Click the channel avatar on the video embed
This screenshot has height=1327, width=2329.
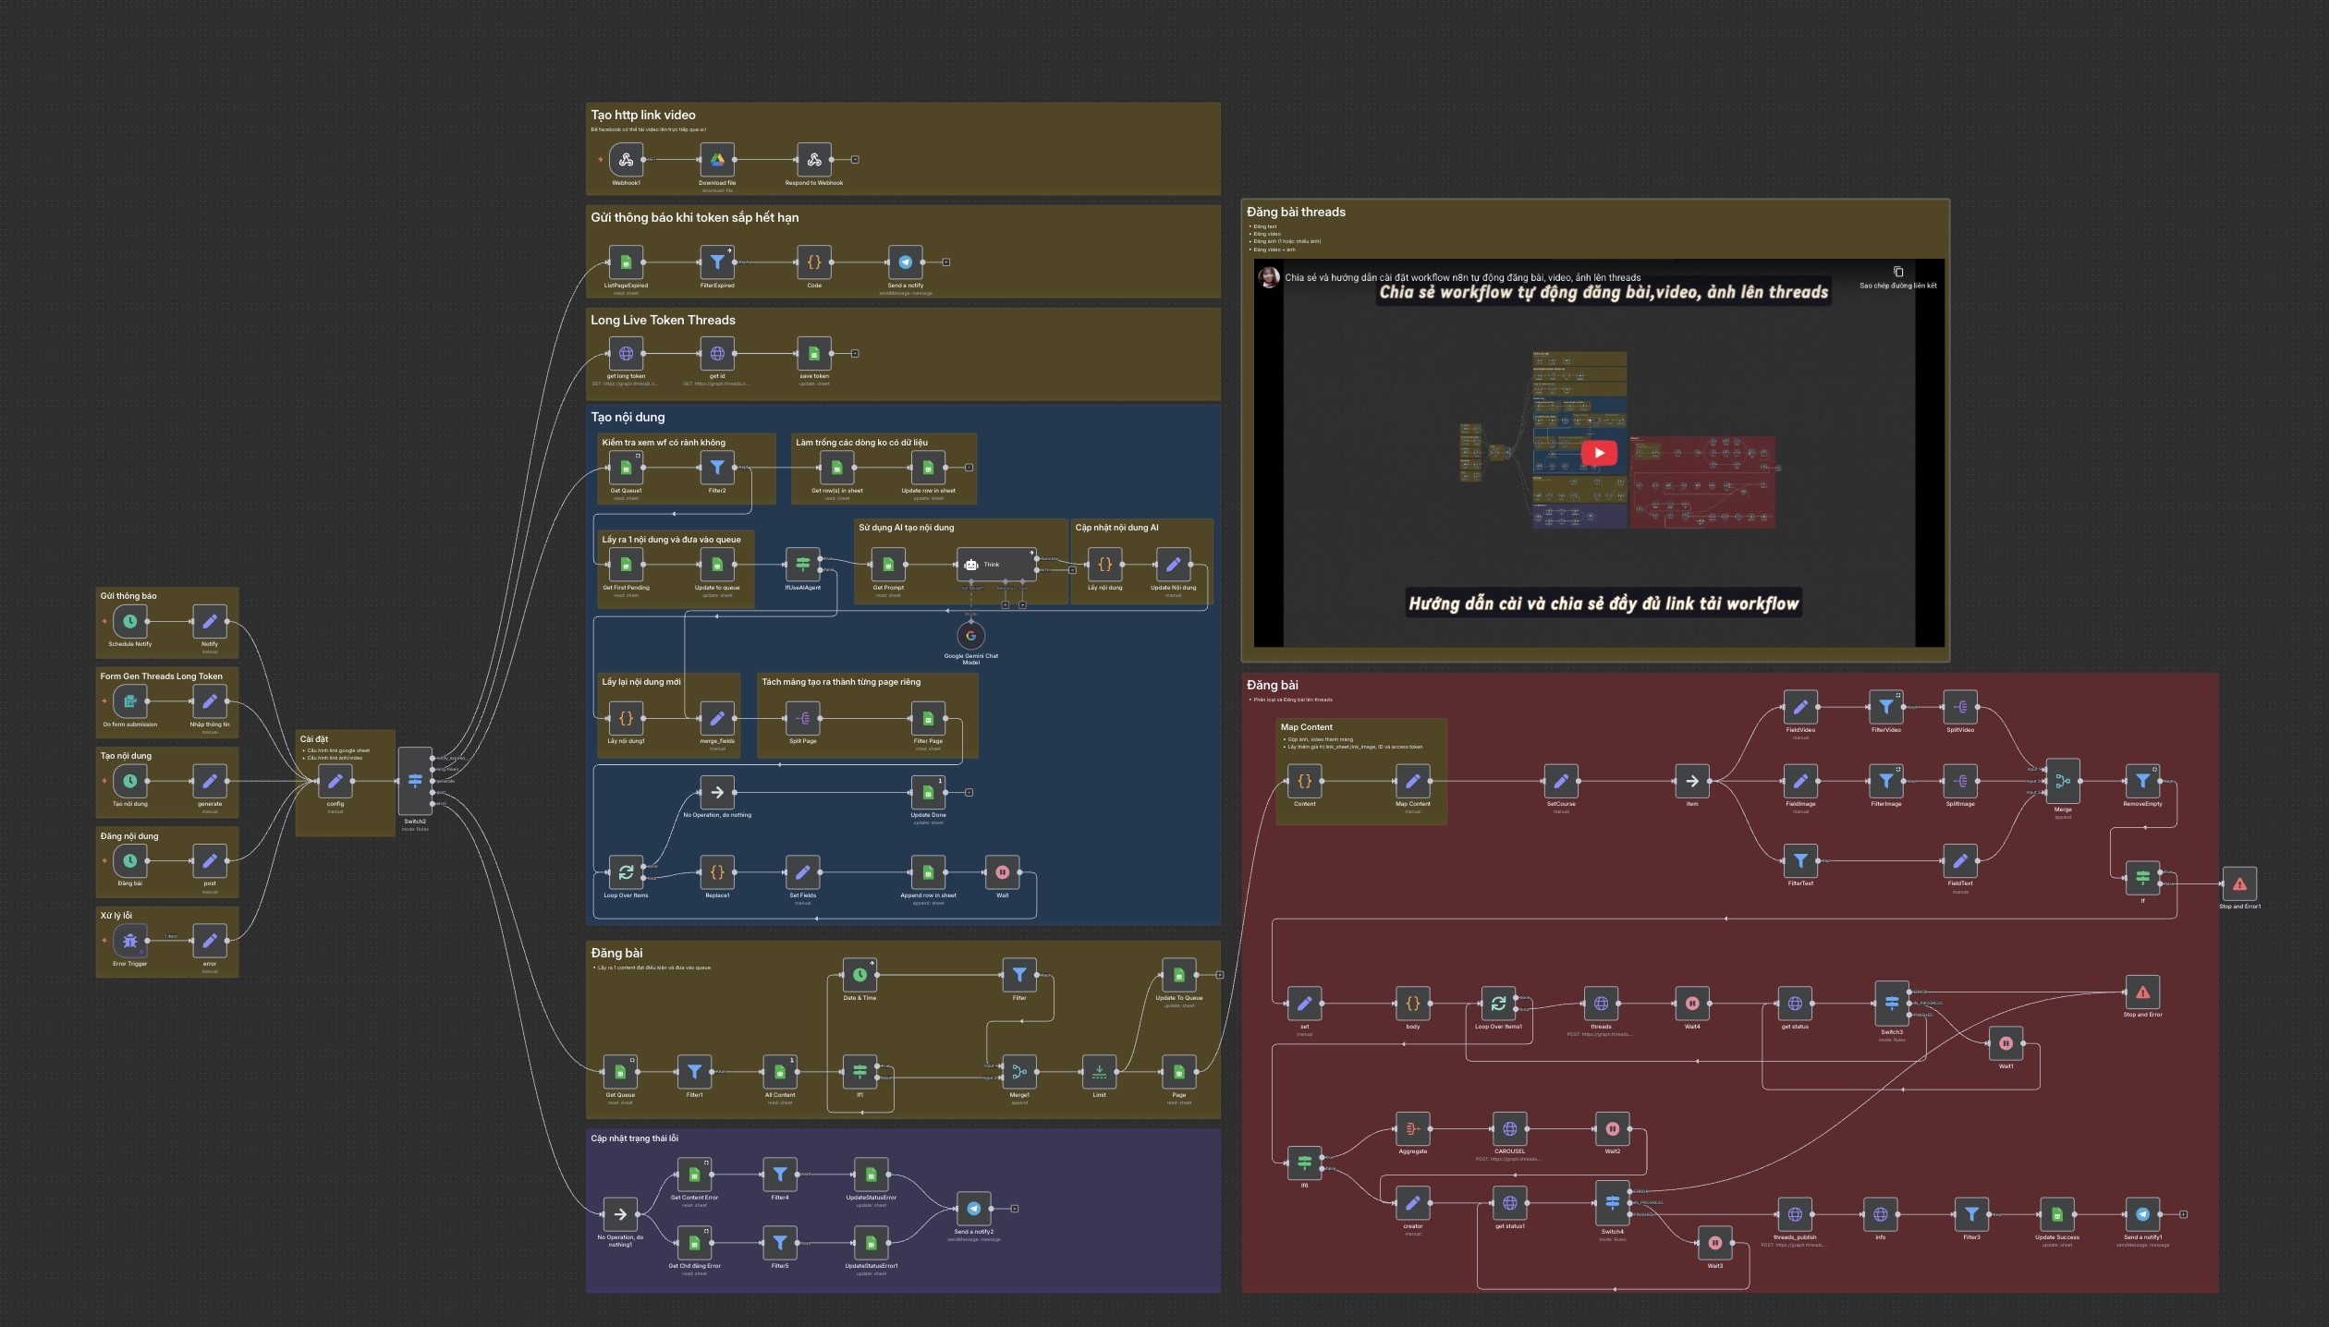pyautogui.click(x=1269, y=277)
